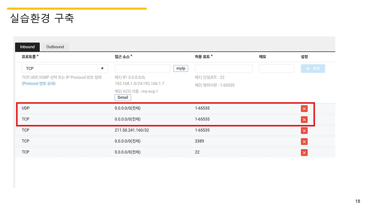
Task: Select the 0.0.0.0/0(전체) source in the 3389 row
Action: (128, 141)
